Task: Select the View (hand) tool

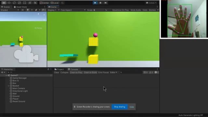Action: [4, 3]
